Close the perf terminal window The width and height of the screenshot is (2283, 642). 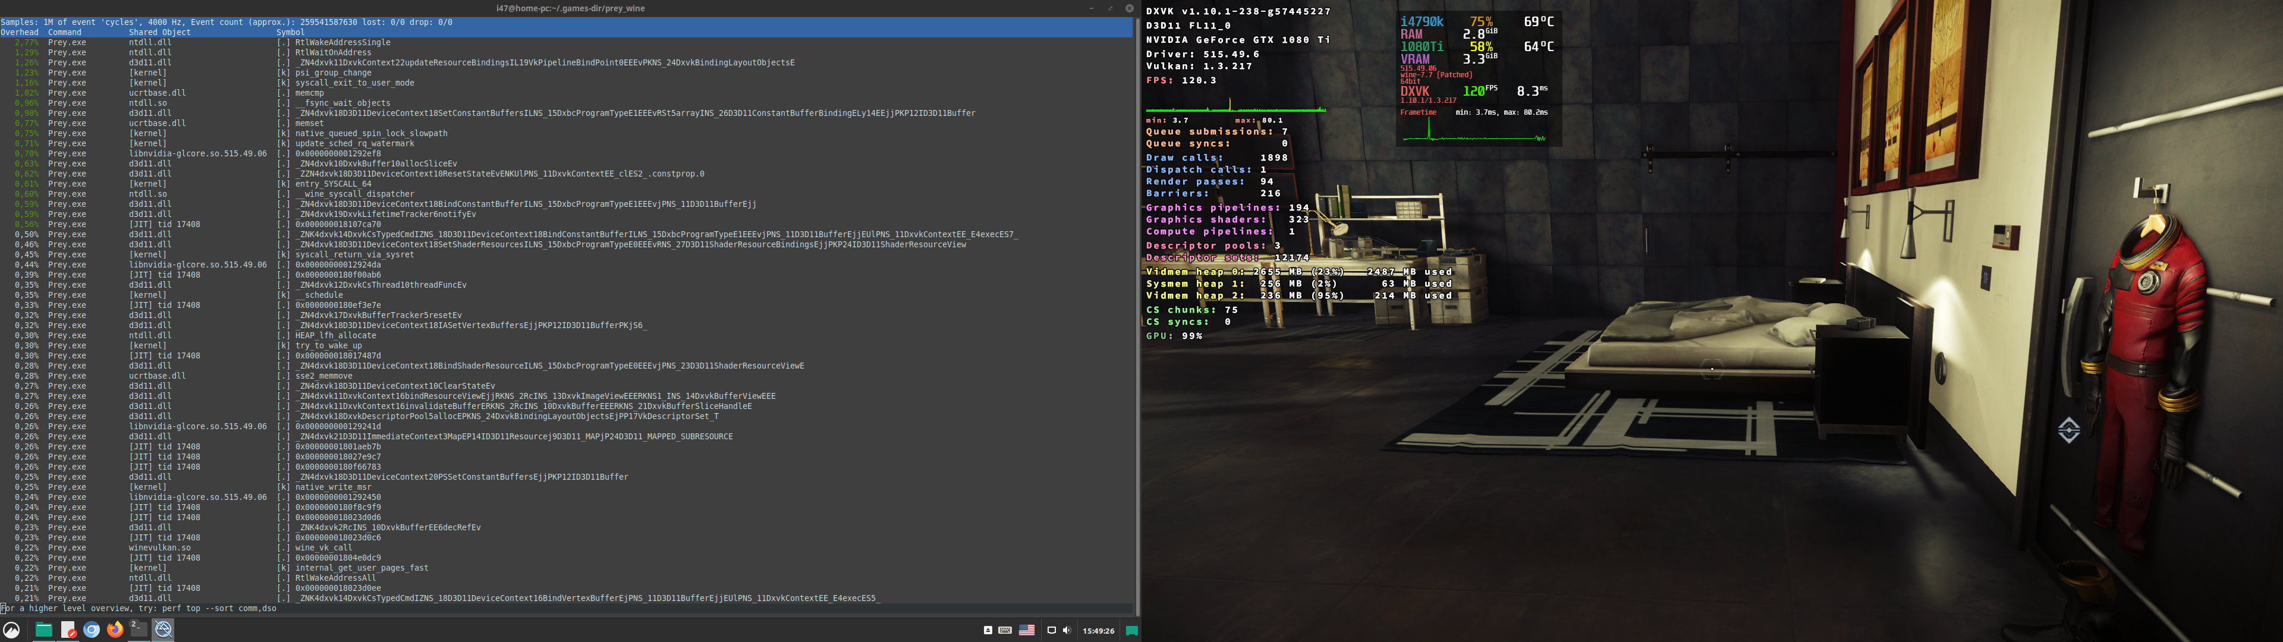1129,8
